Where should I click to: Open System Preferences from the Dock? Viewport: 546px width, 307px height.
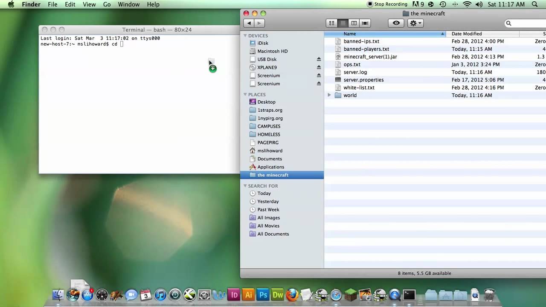204,295
